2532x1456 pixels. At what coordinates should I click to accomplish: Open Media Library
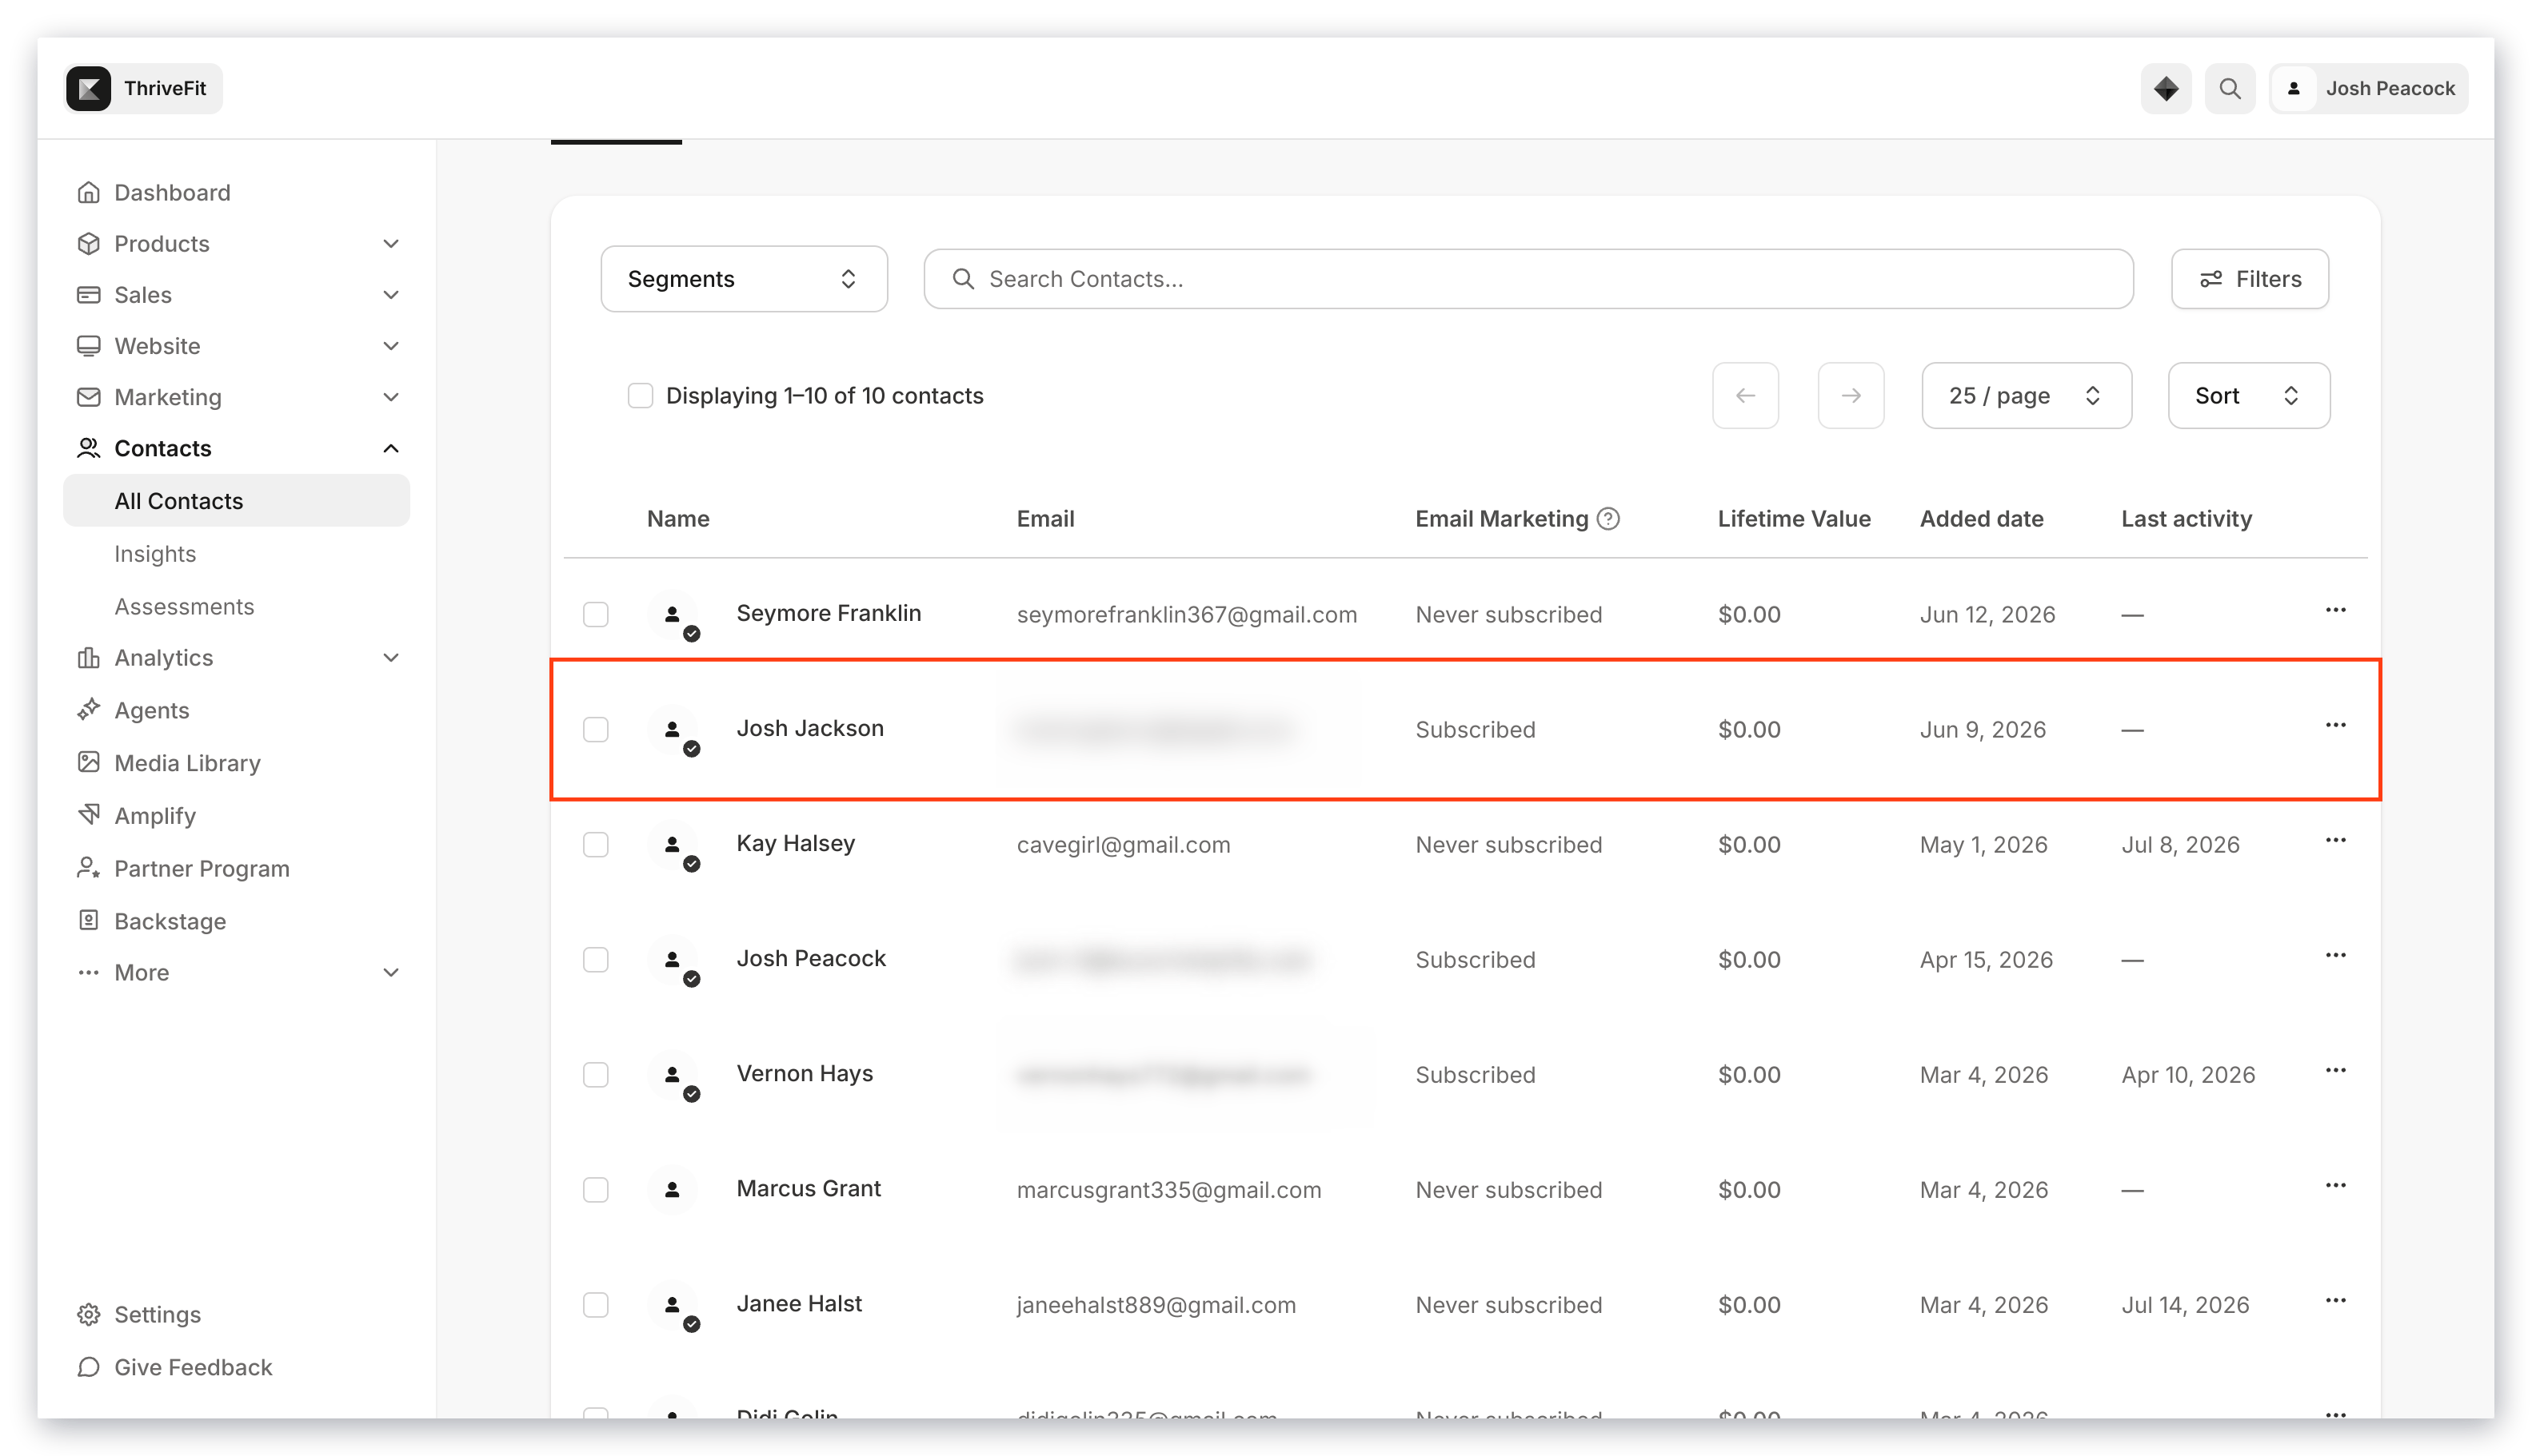[187, 763]
